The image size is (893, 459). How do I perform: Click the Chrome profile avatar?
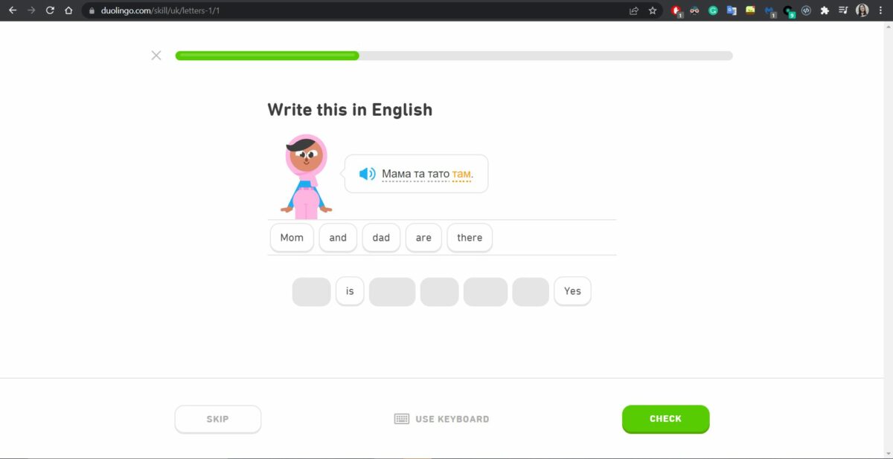(862, 10)
